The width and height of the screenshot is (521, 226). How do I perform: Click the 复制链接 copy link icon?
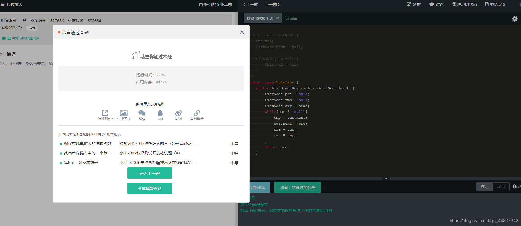click(197, 113)
